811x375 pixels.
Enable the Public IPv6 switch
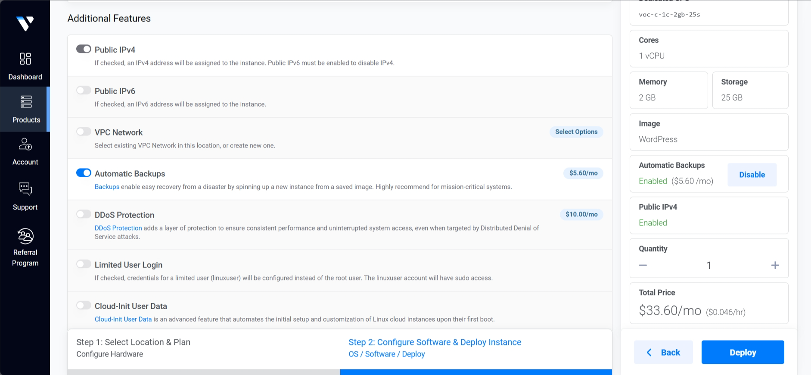(x=84, y=90)
